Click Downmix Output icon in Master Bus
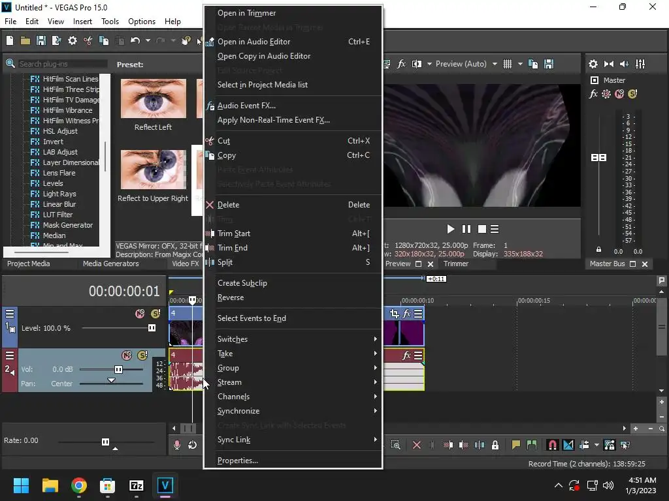Image resolution: width=669 pixels, height=501 pixels. pos(609,64)
